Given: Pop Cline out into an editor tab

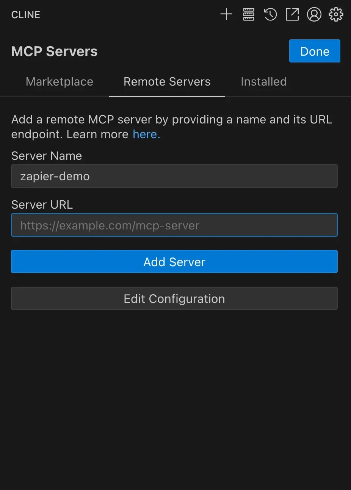Looking at the screenshot, I should click(292, 15).
